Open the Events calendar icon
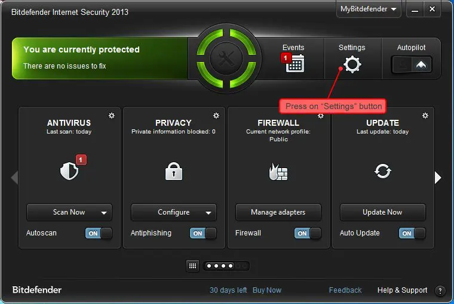This screenshot has height=304, width=454. (x=295, y=63)
